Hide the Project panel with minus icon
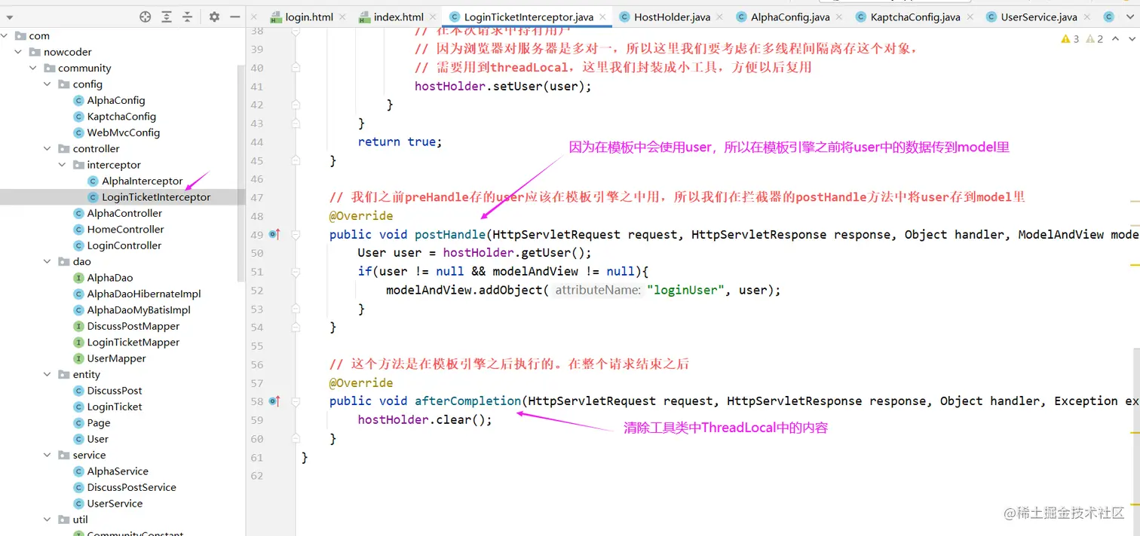This screenshot has width=1140, height=536. click(x=235, y=17)
